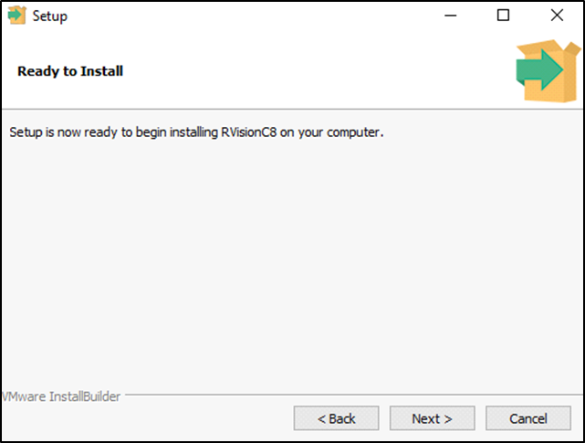Maximize the Setup window
Screen dimensions: 585x443
coord(503,16)
